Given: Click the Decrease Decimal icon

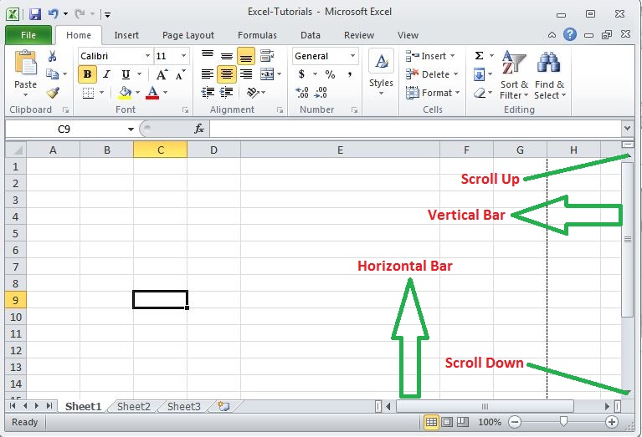Looking at the screenshot, I should (x=321, y=93).
